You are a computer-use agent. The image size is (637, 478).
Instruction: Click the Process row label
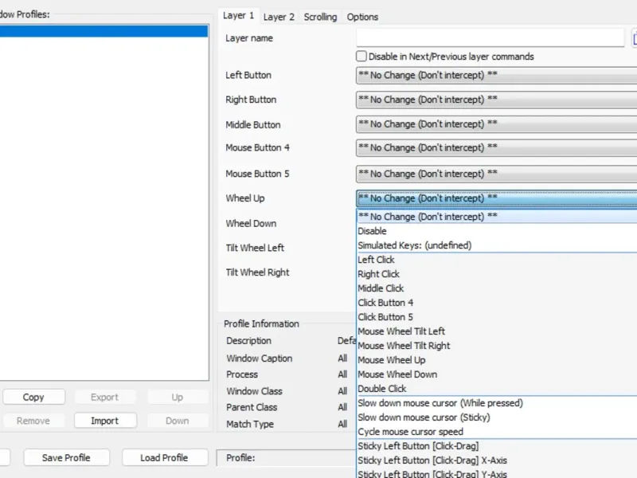[x=242, y=374]
